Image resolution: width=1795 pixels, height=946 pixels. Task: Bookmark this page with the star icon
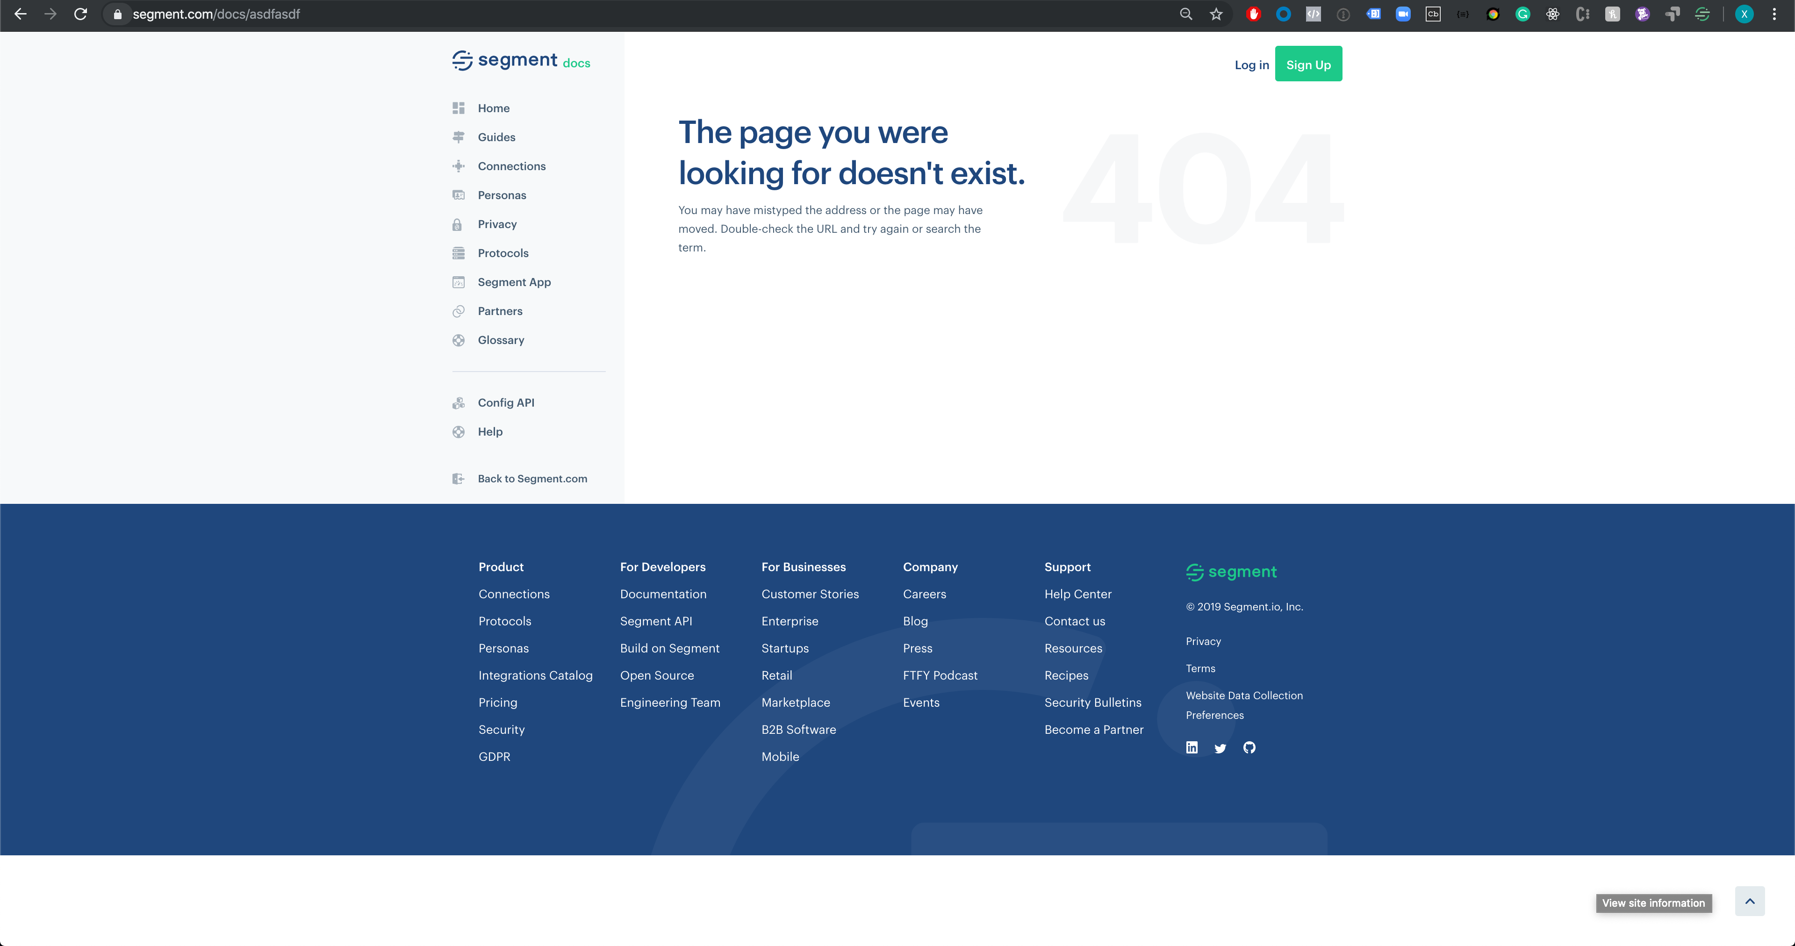click(1216, 14)
